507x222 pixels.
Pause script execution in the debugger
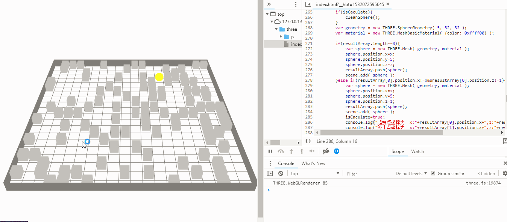tap(270, 151)
